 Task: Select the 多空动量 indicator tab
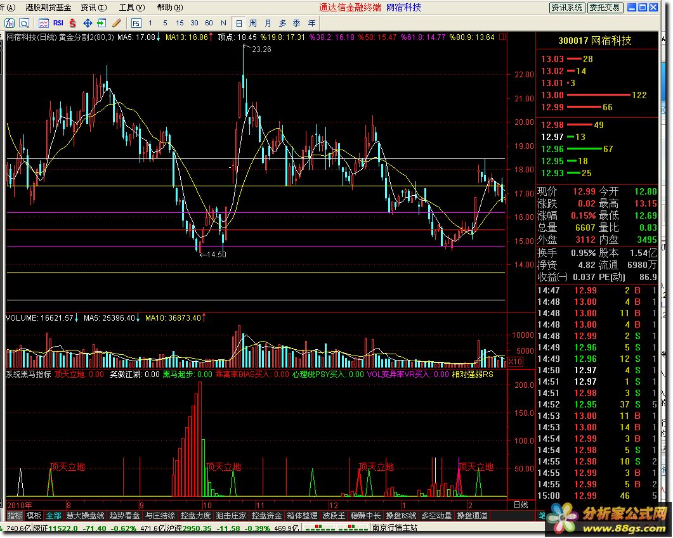[x=436, y=516]
